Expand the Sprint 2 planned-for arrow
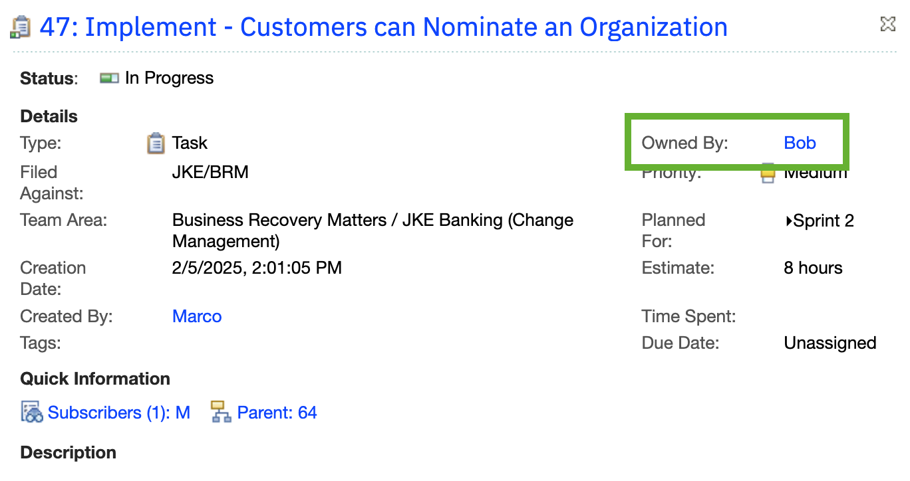 788,221
